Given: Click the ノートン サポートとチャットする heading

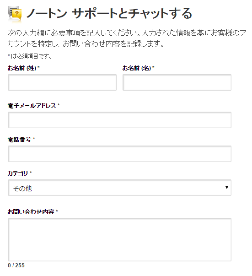Looking at the screenshot, I should click(x=109, y=13).
